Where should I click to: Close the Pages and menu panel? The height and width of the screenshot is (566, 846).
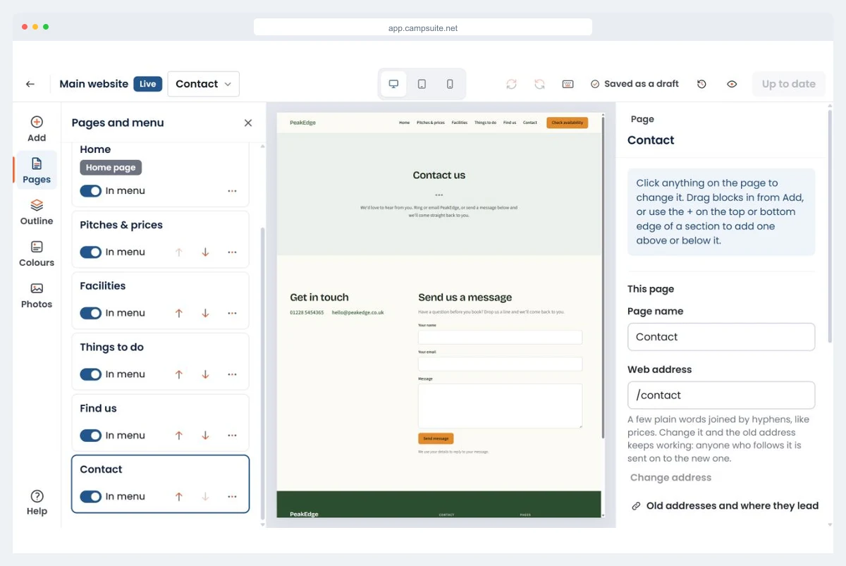coord(248,123)
